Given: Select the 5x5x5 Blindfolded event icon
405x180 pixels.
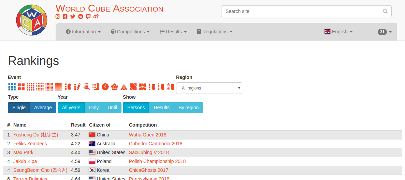Looking at the screenshot, I should pos(161,87).
